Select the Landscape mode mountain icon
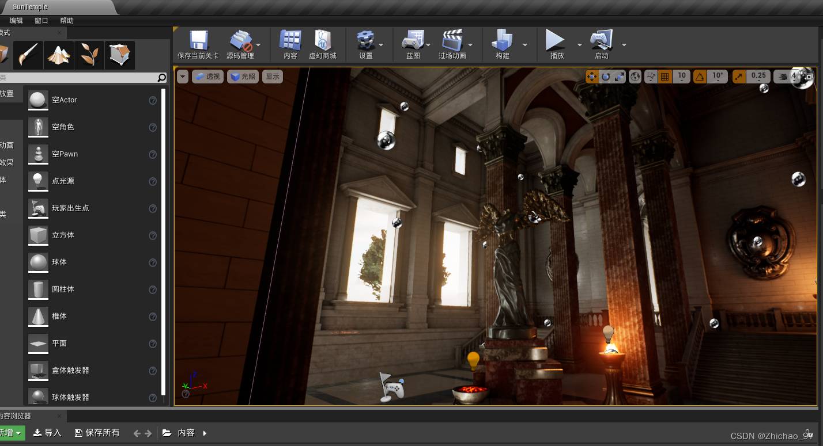The width and height of the screenshot is (823, 446). click(x=59, y=55)
